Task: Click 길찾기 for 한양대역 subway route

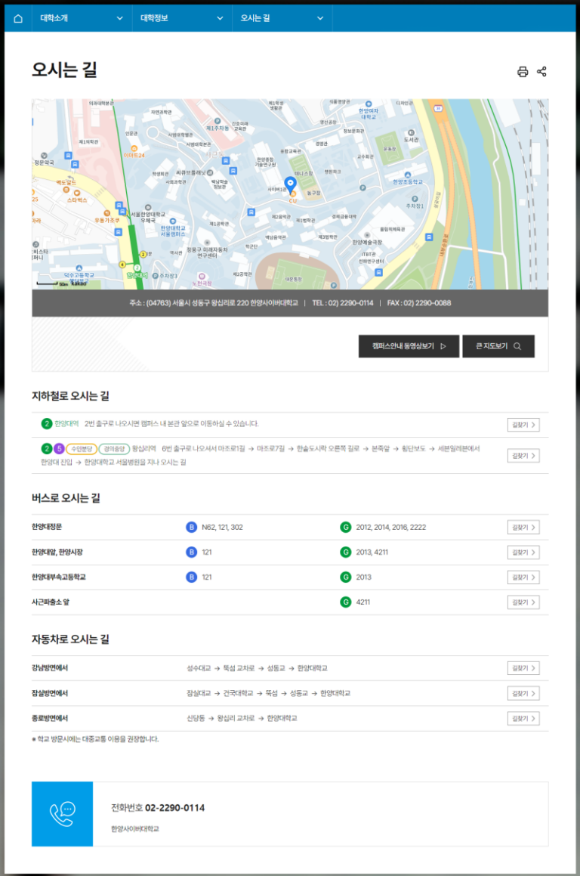Action: click(523, 425)
